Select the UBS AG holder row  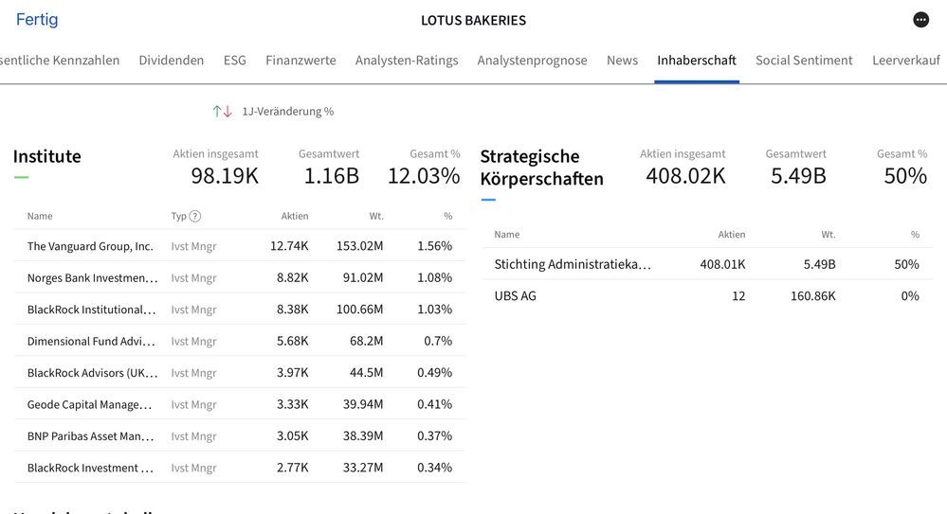[x=706, y=296]
